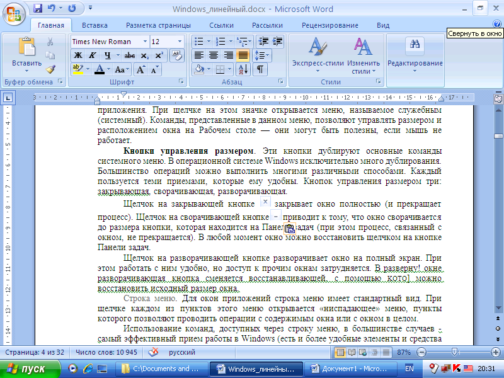Open the font name Times New Roman dropdown
Screen dimensions: 504x378
coord(145,42)
